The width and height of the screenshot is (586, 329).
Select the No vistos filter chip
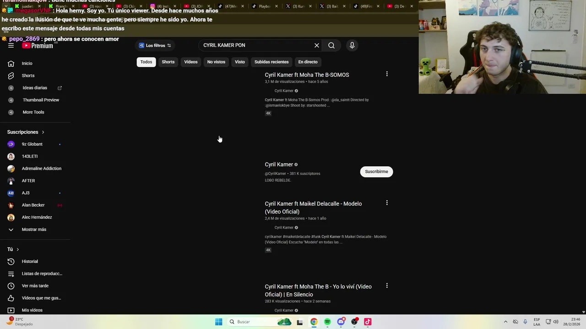coord(216,62)
